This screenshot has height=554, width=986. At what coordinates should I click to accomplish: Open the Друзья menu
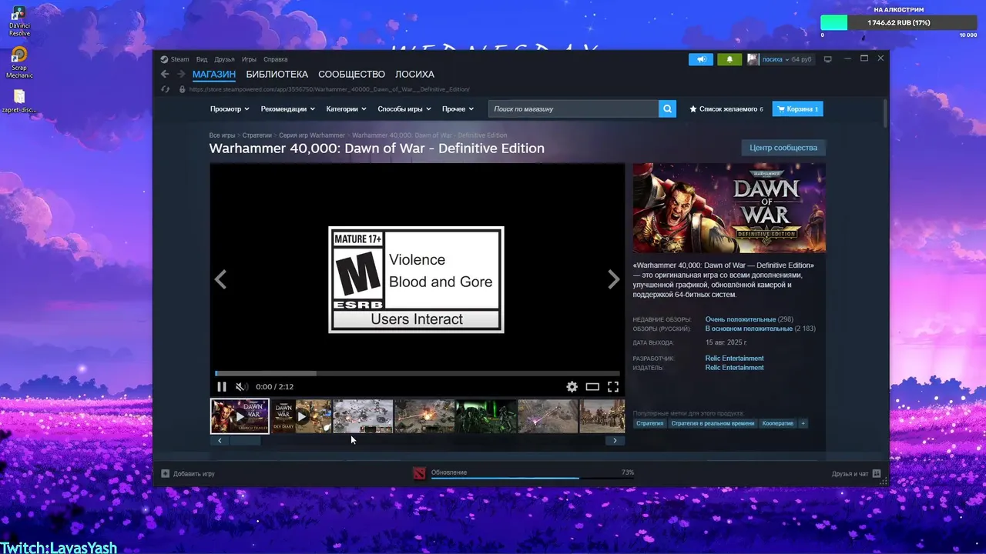click(x=225, y=59)
